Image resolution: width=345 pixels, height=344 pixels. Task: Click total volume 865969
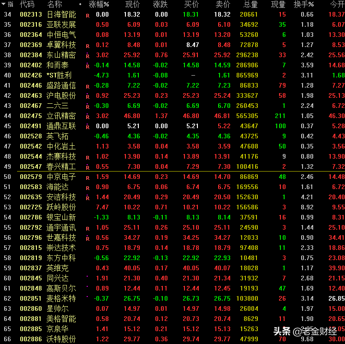point(247,75)
